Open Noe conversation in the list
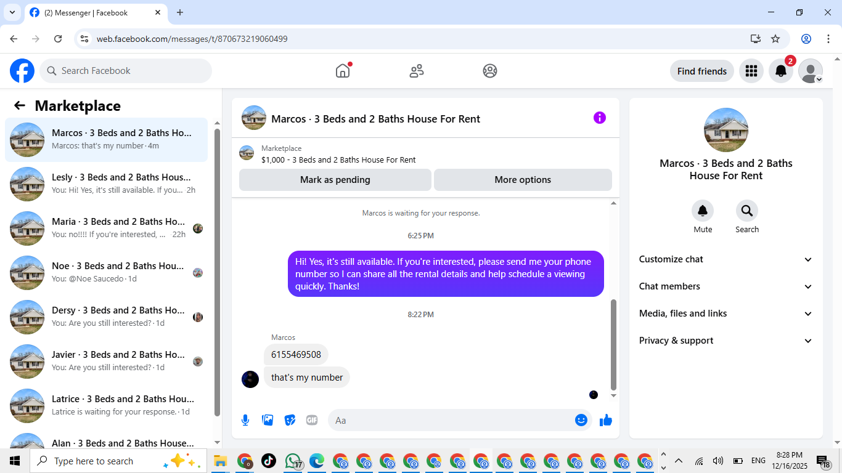 (107, 273)
